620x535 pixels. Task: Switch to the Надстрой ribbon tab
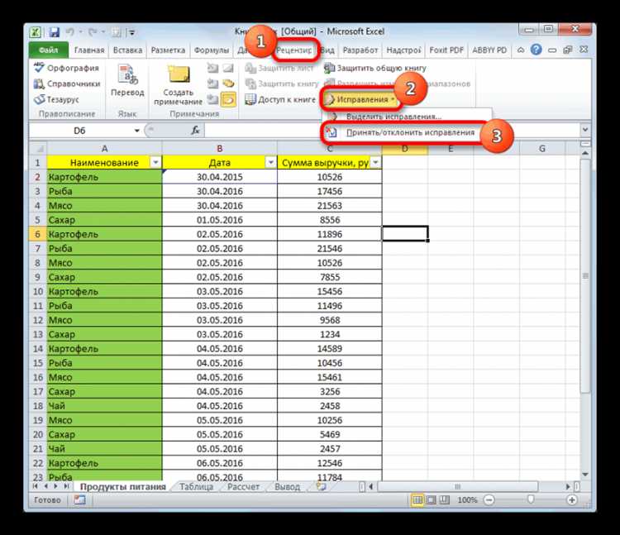403,50
